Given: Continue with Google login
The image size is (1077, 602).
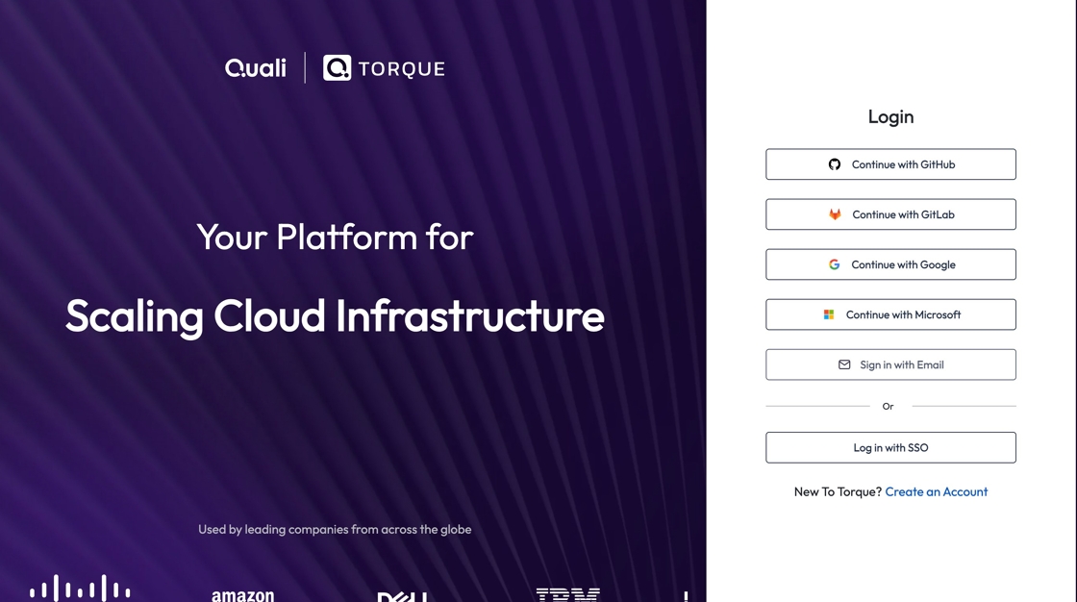Looking at the screenshot, I should [890, 264].
